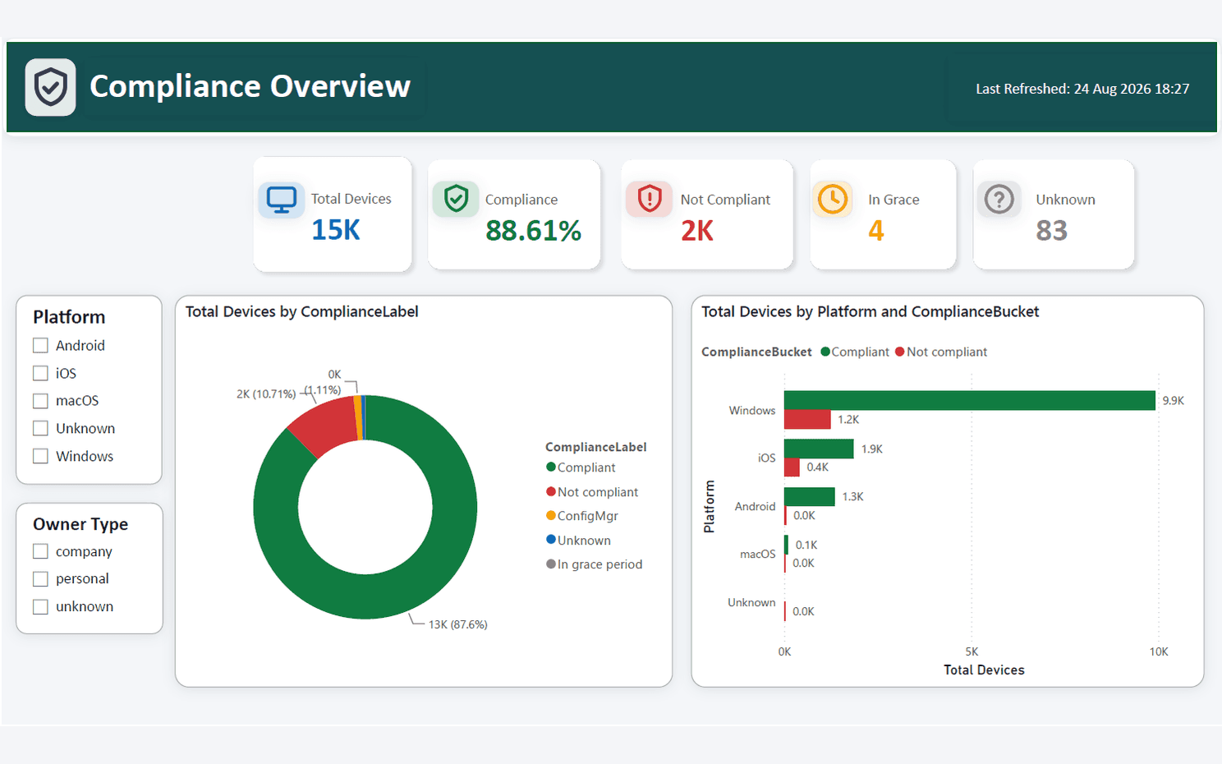Image resolution: width=1222 pixels, height=764 pixels.
Task: Click the Total Devices by ComplianceLabel title
Action: pos(302,312)
